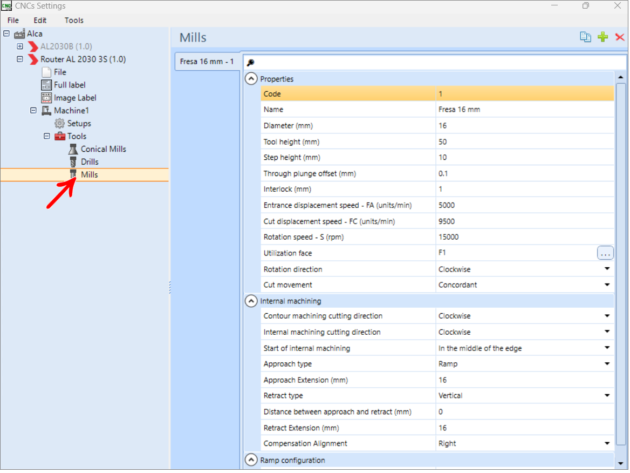Collapse the Internal machining section
The width and height of the screenshot is (630, 473).
coord(252,302)
